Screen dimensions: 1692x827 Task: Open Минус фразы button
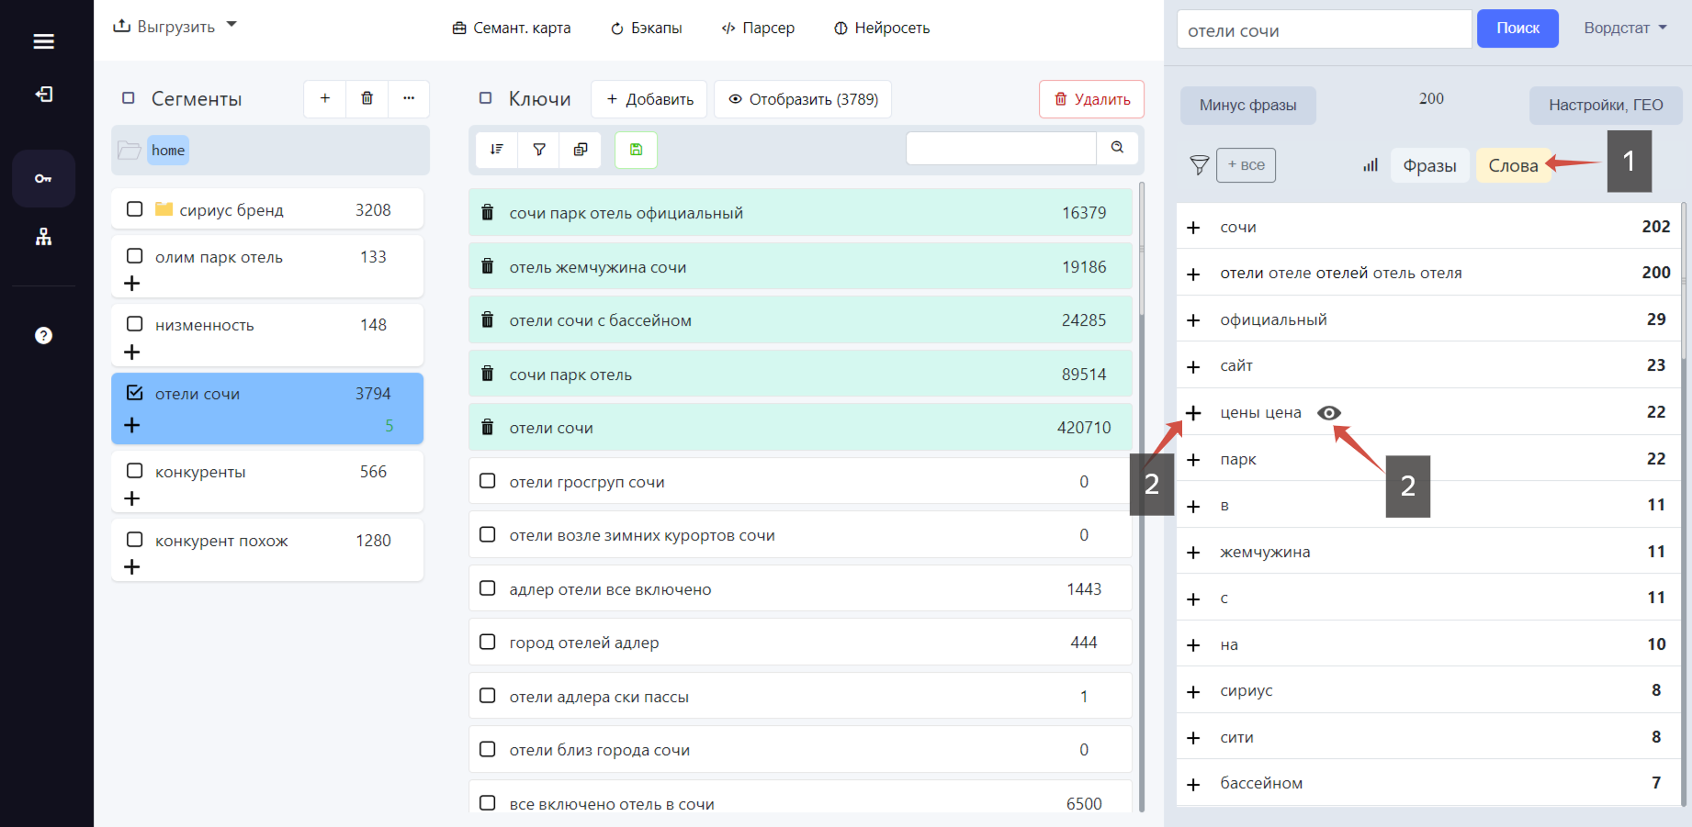click(x=1247, y=106)
